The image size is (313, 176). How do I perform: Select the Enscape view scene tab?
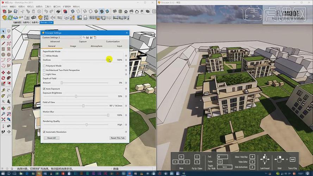point(46,22)
